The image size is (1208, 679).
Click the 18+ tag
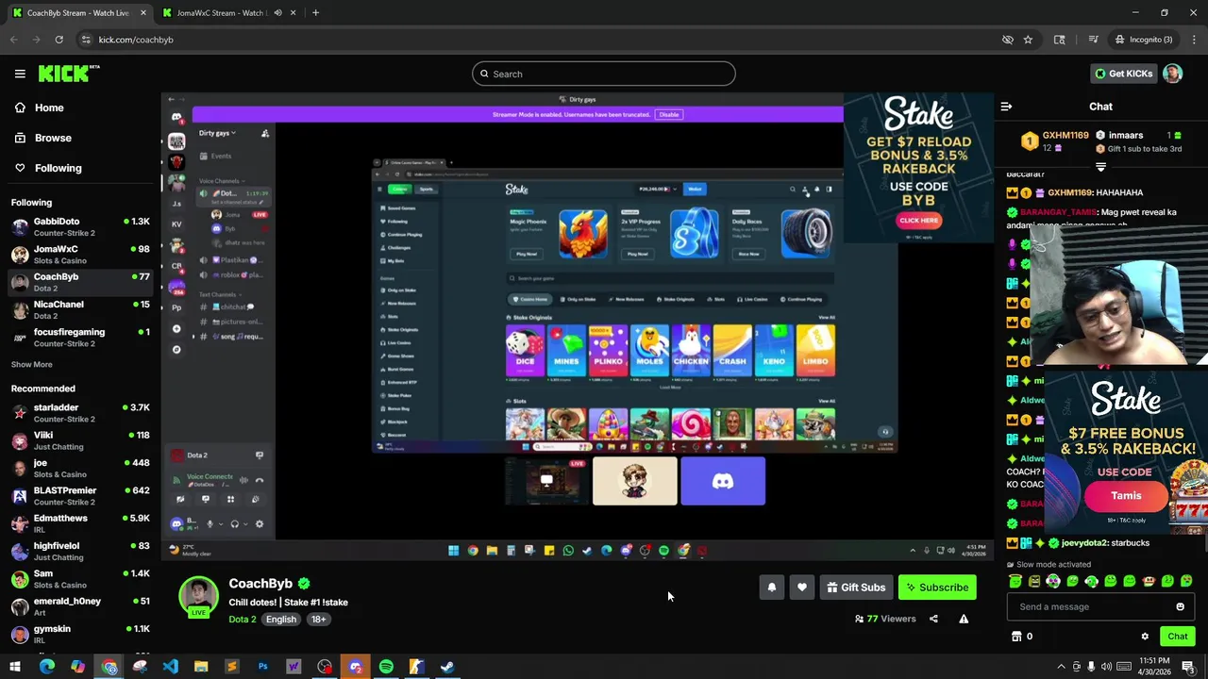click(318, 620)
